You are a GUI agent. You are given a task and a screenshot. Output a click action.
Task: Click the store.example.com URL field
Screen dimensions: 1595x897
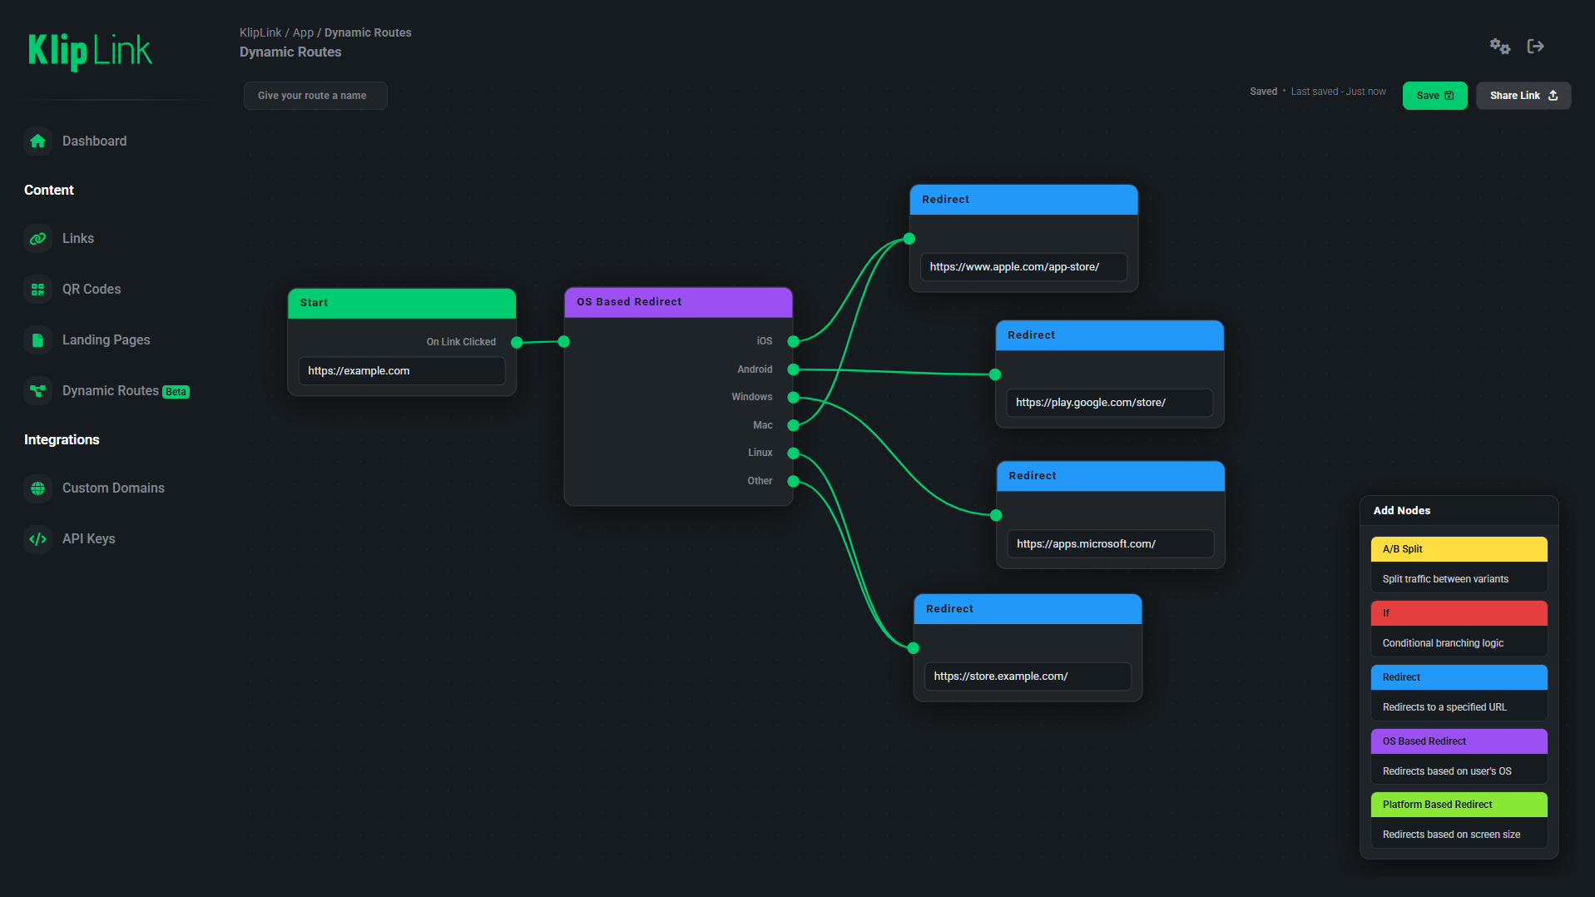pos(1028,676)
